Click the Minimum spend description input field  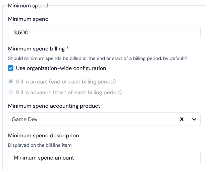coord(104,158)
